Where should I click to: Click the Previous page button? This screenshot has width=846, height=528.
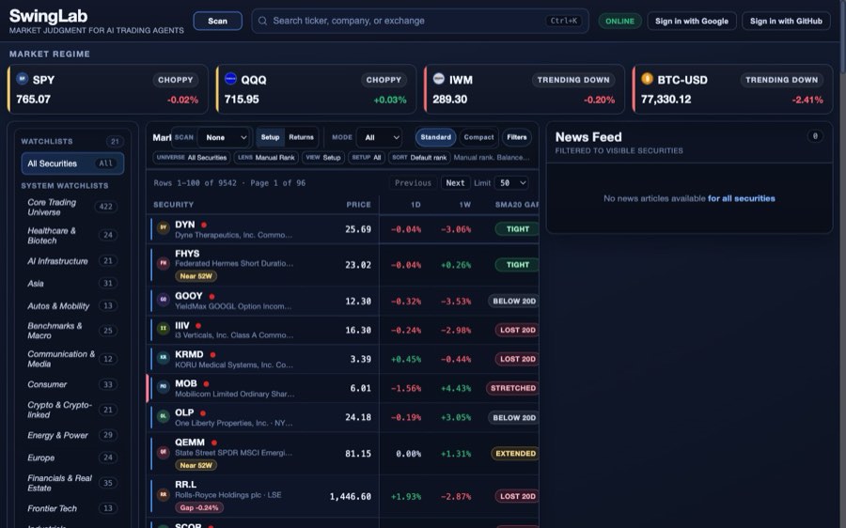[x=413, y=183]
